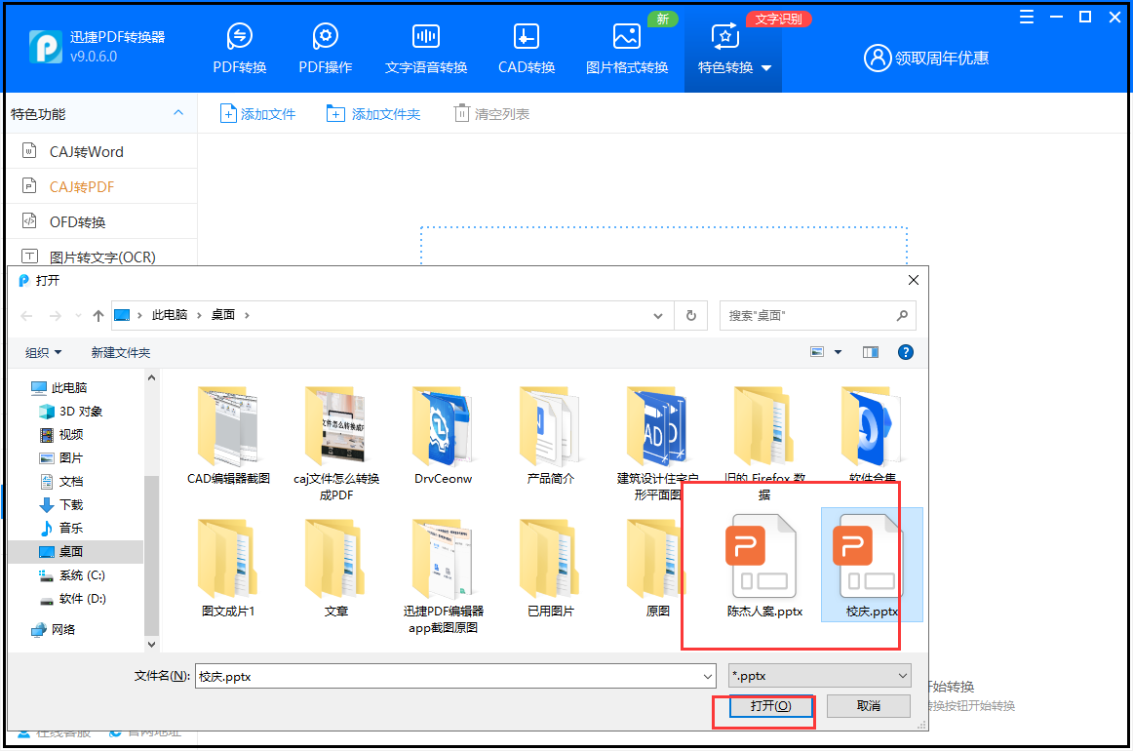
Task: Click 添加文件 toolbar button
Action: [258, 113]
